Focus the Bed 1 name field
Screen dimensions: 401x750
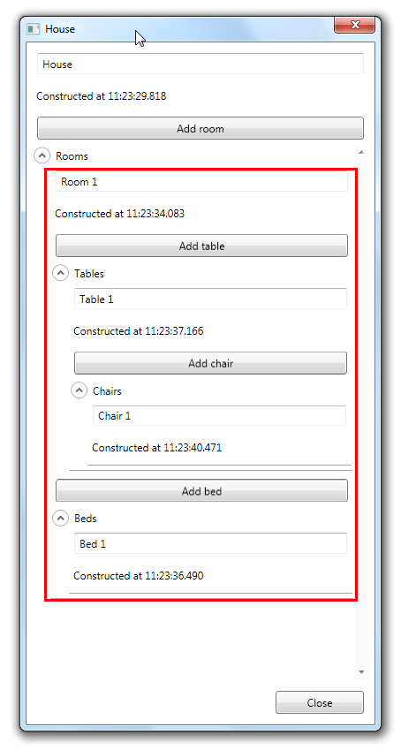pyautogui.click(x=210, y=543)
